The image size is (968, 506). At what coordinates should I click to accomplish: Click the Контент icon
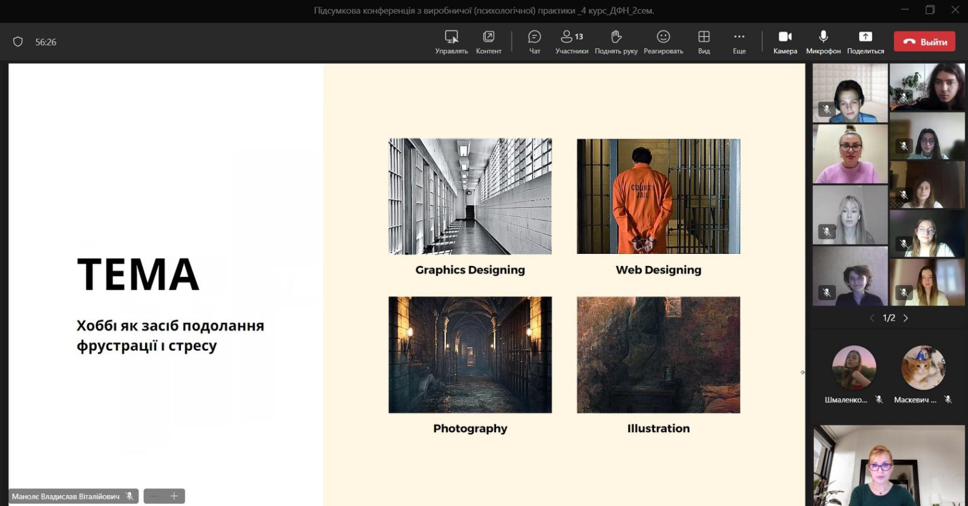coord(488,42)
